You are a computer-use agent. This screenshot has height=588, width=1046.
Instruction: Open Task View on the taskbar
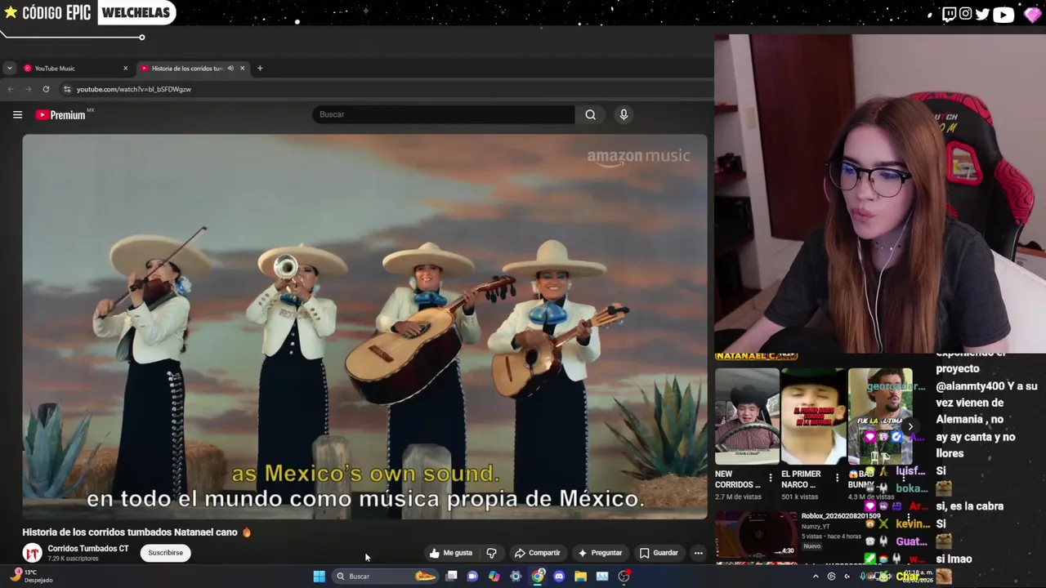(451, 577)
